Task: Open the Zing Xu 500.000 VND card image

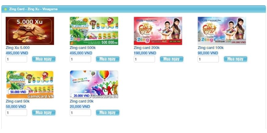Action: tap(94, 31)
